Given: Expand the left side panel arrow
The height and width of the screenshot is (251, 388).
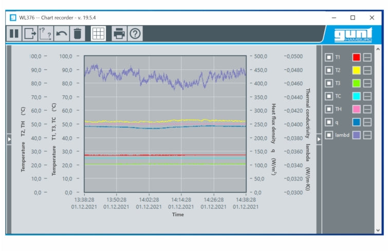Looking at the screenshot, I should point(9,139).
